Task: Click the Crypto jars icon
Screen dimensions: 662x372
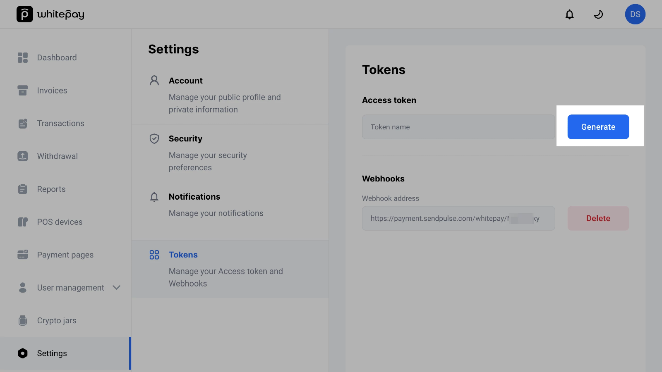Action: (x=23, y=320)
